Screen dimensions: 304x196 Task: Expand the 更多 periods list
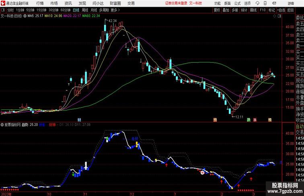(115, 10)
